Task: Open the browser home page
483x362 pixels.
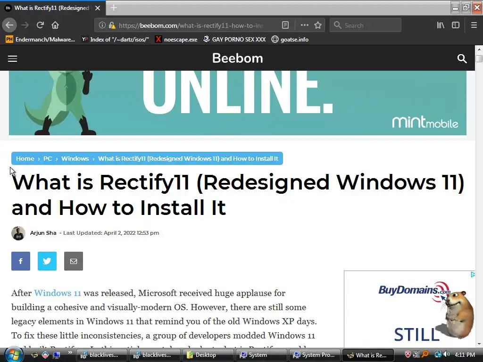Action: coord(55,25)
